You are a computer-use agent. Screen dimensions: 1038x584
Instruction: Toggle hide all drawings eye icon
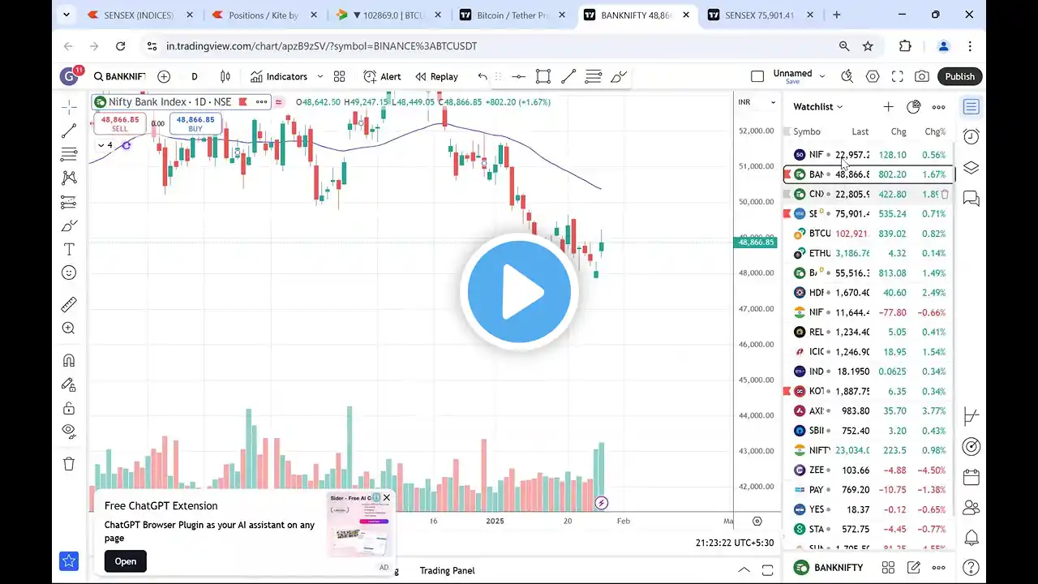pyautogui.click(x=69, y=432)
